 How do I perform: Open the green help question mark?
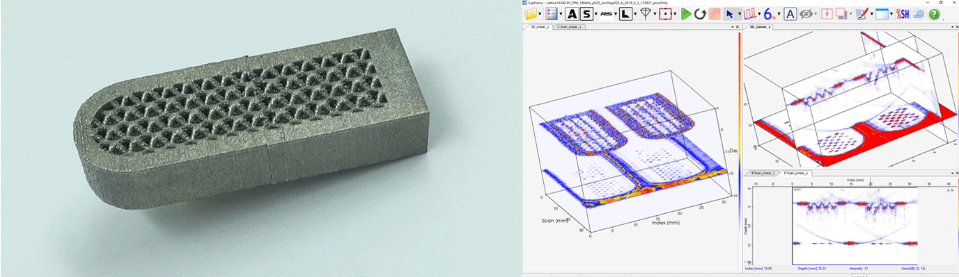point(934,14)
